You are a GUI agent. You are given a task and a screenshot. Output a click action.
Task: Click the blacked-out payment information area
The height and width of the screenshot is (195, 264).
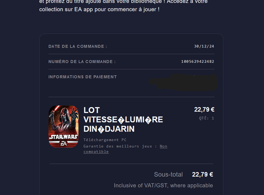click(x=183, y=82)
